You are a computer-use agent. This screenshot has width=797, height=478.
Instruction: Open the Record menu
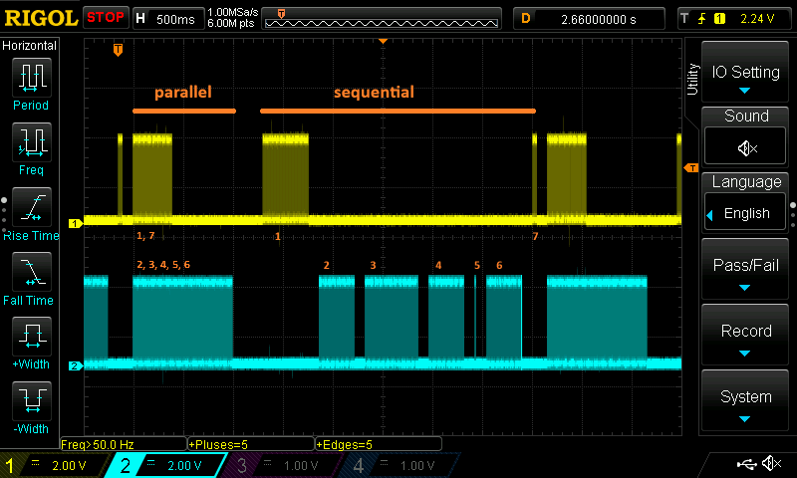coord(746,337)
